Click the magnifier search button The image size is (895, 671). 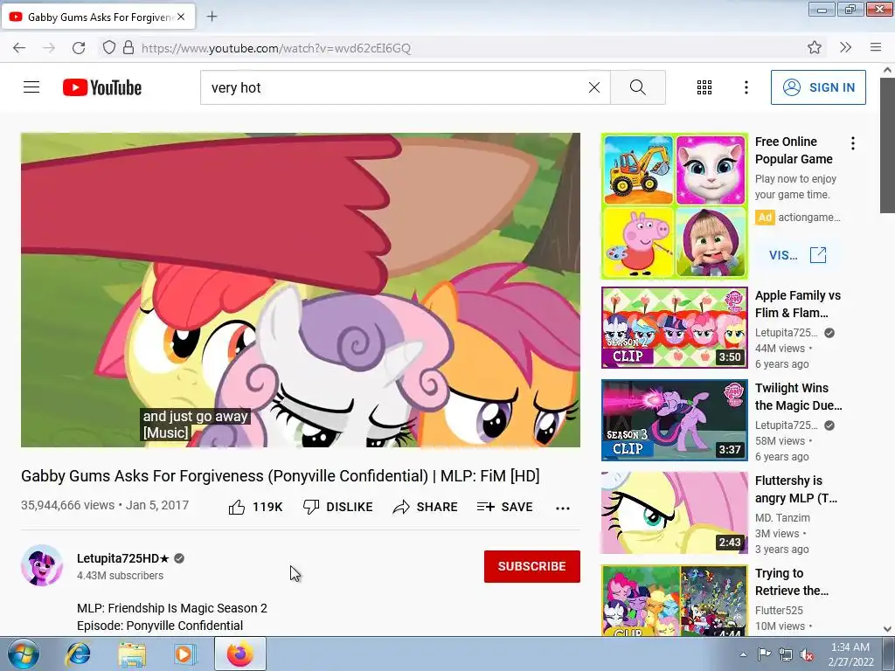coord(637,87)
